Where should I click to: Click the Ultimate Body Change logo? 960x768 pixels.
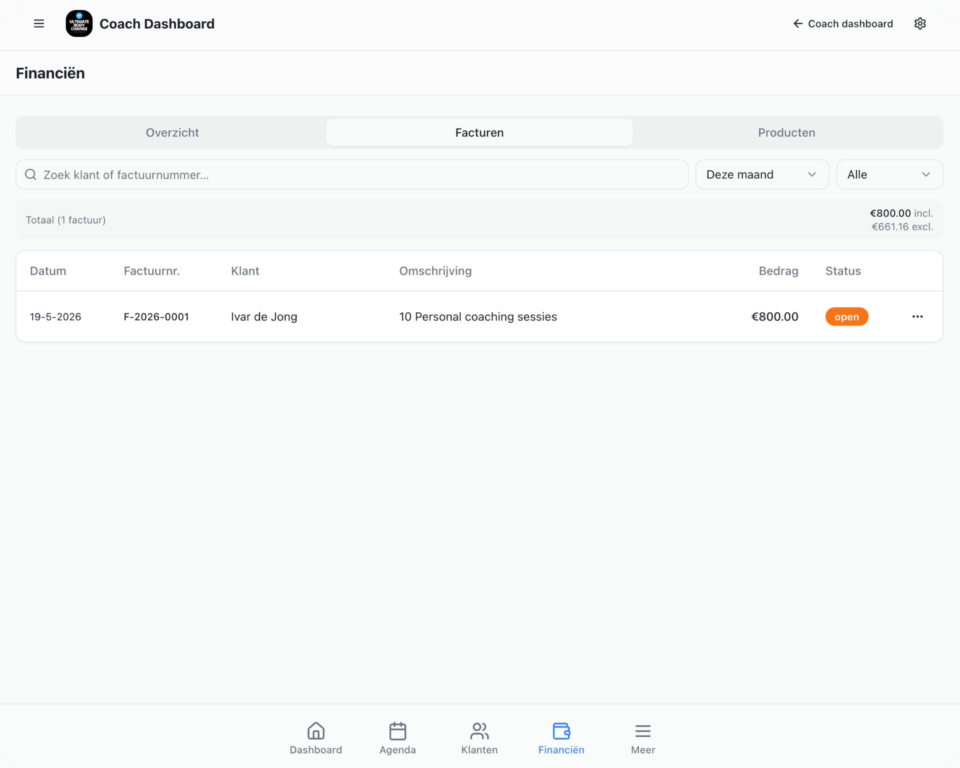coord(79,23)
